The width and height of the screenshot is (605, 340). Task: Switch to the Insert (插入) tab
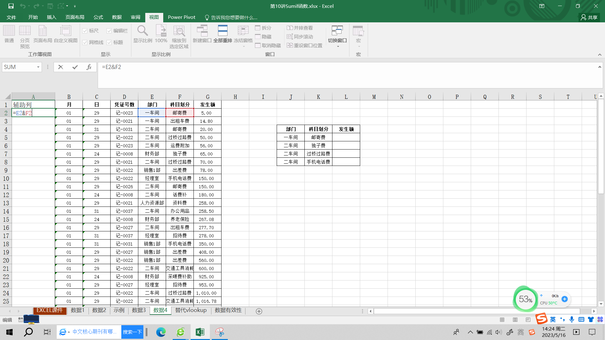[51, 17]
